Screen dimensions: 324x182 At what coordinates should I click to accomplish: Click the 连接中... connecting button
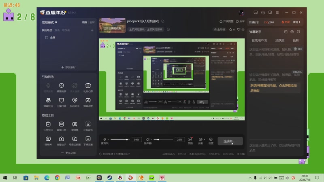pyautogui.click(x=230, y=141)
